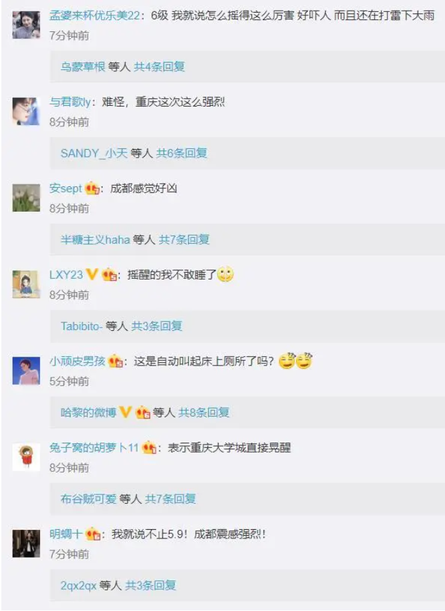Image resolution: width=445 pixels, height=611 pixels.
Task: Click the member badge beside 明蜩十
Action: click(x=93, y=534)
